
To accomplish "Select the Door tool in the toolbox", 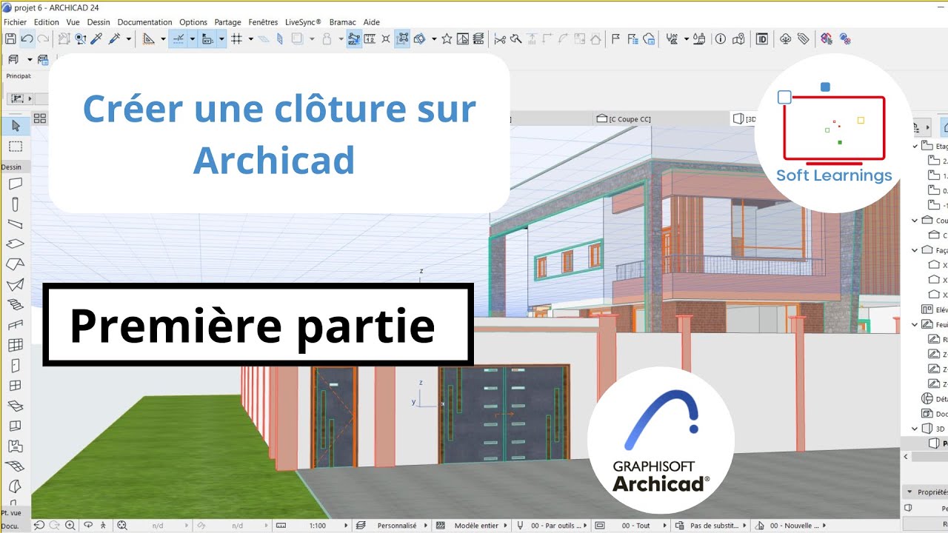I will pyautogui.click(x=16, y=365).
